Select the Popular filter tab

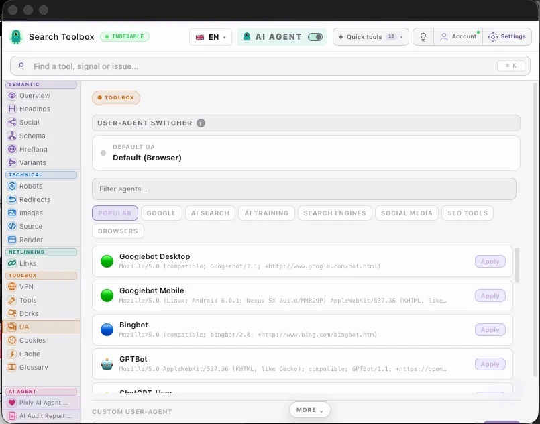point(115,213)
